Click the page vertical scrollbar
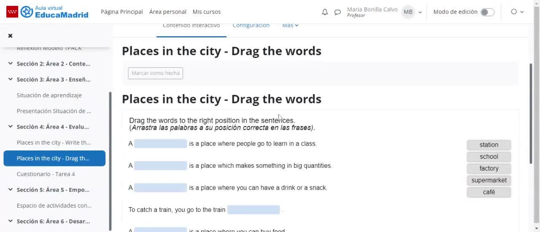The image size is (540, 232). click(531, 113)
